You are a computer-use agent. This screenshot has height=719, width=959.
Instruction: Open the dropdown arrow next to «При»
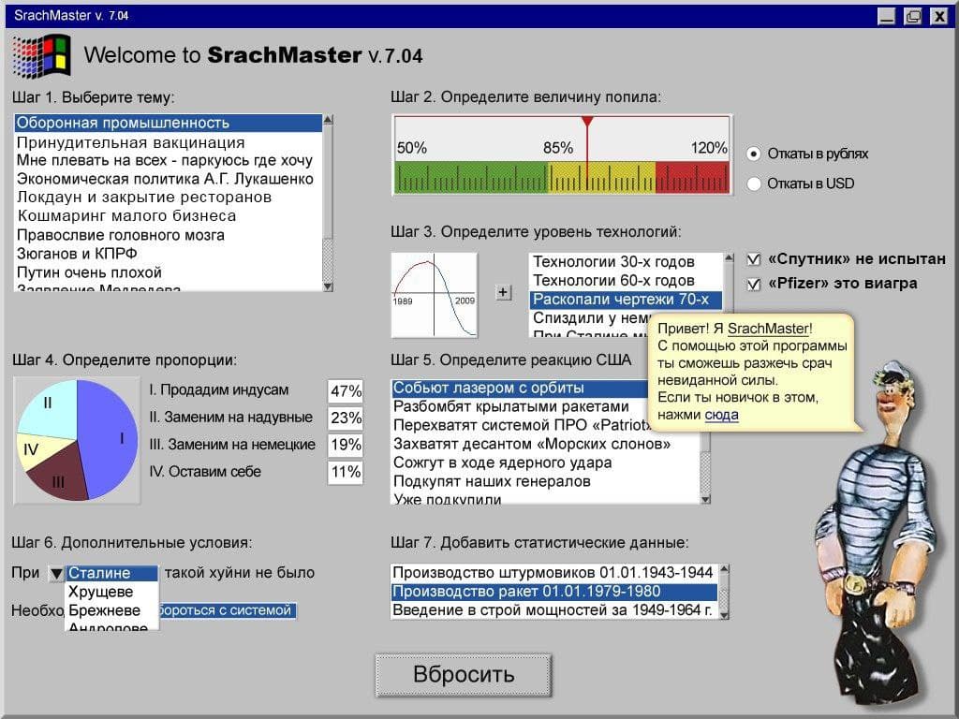click(x=55, y=574)
